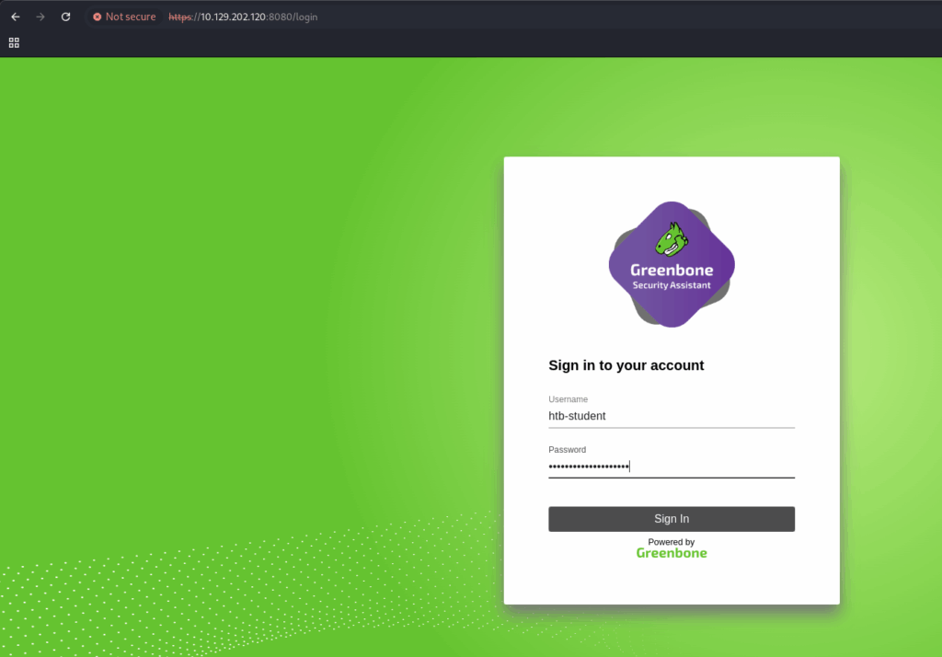Image resolution: width=942 pixels, height=657 pixels.
Task: Click the Powered by text
Action: [x=672, y=542]
